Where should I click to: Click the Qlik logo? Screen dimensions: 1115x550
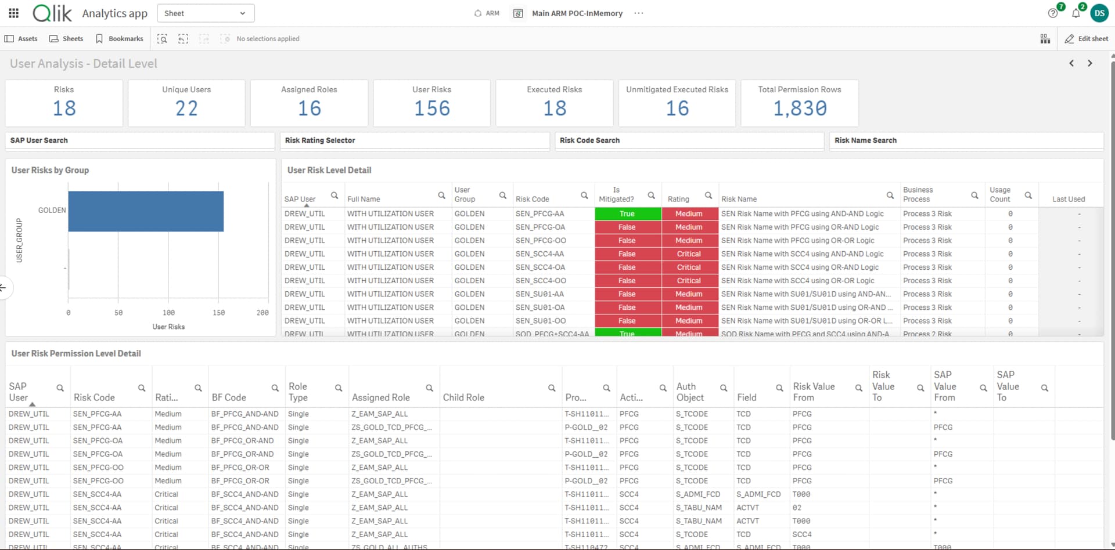[x=52, y=13]
